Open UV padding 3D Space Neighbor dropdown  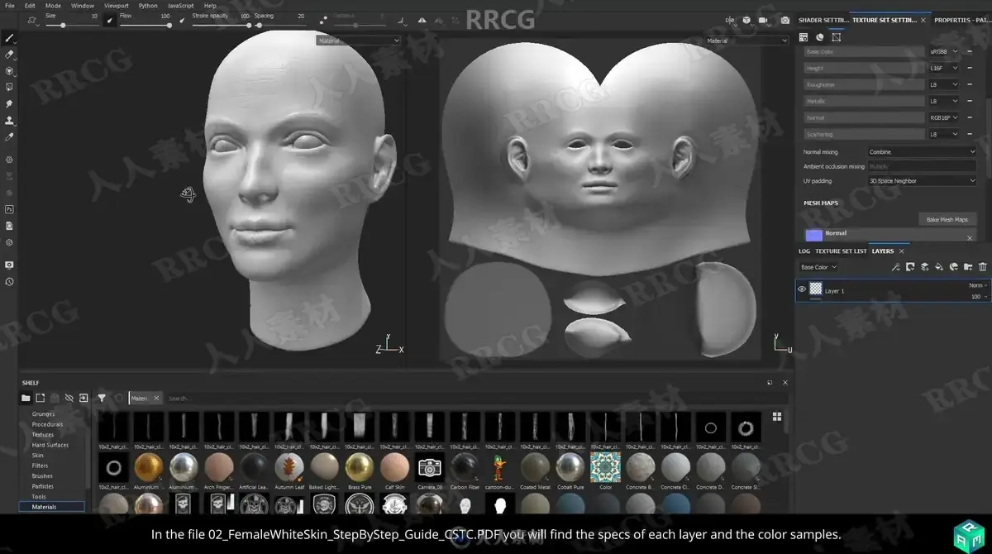pos(922,180)
